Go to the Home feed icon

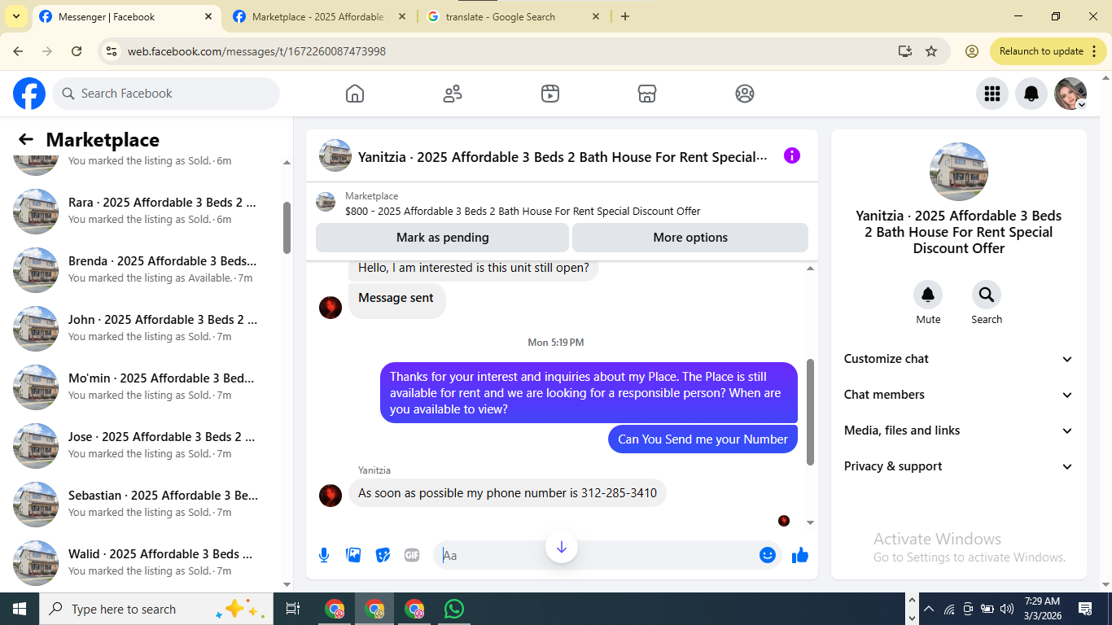click(355, 94)
